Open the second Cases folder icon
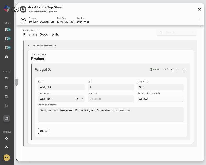206x165 pixels. pos(7,87)
